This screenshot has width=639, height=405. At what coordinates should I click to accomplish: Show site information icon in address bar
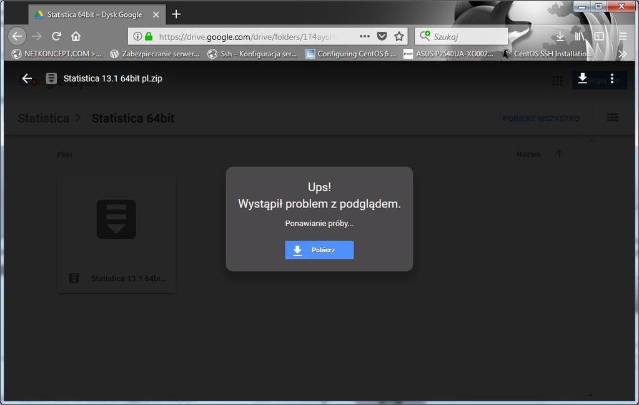point(138,36)
